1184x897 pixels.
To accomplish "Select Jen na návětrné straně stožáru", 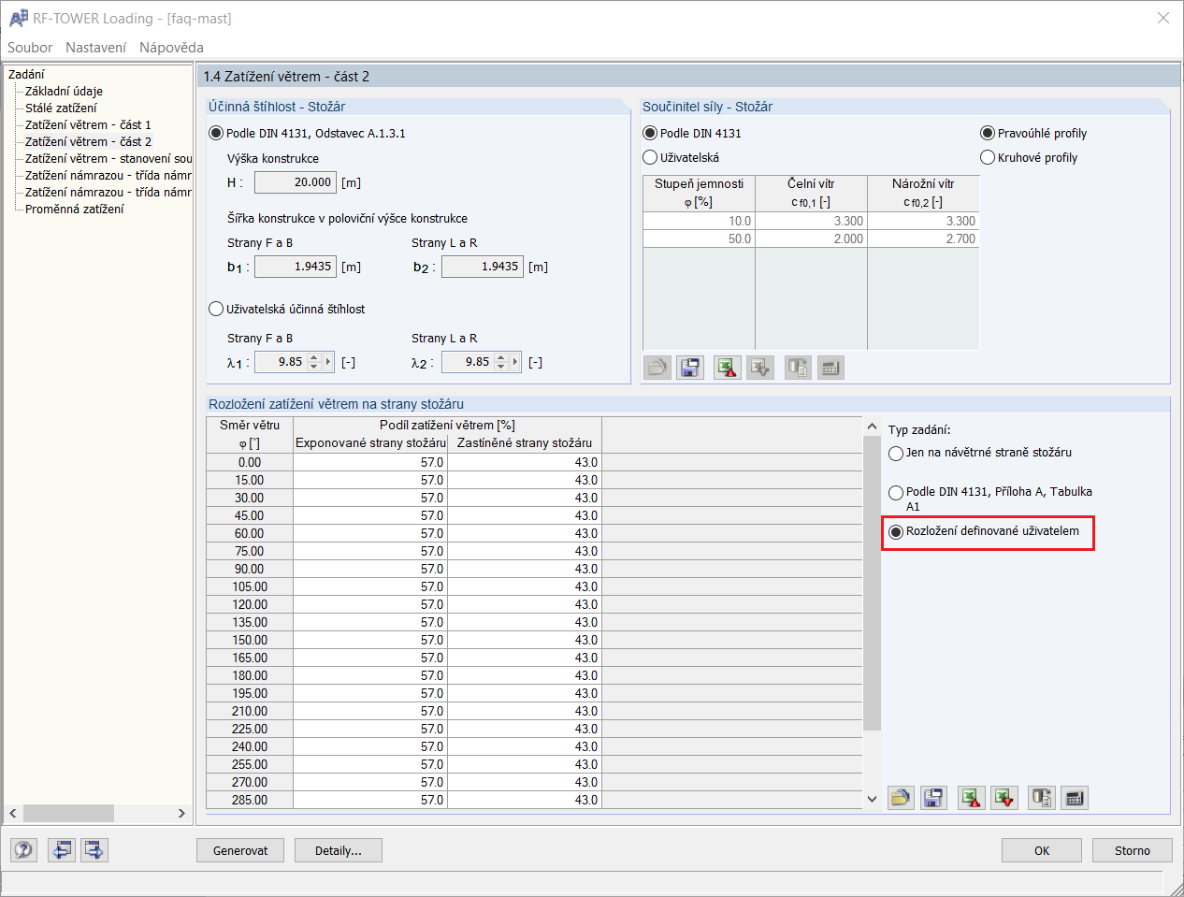I will 896,453.
